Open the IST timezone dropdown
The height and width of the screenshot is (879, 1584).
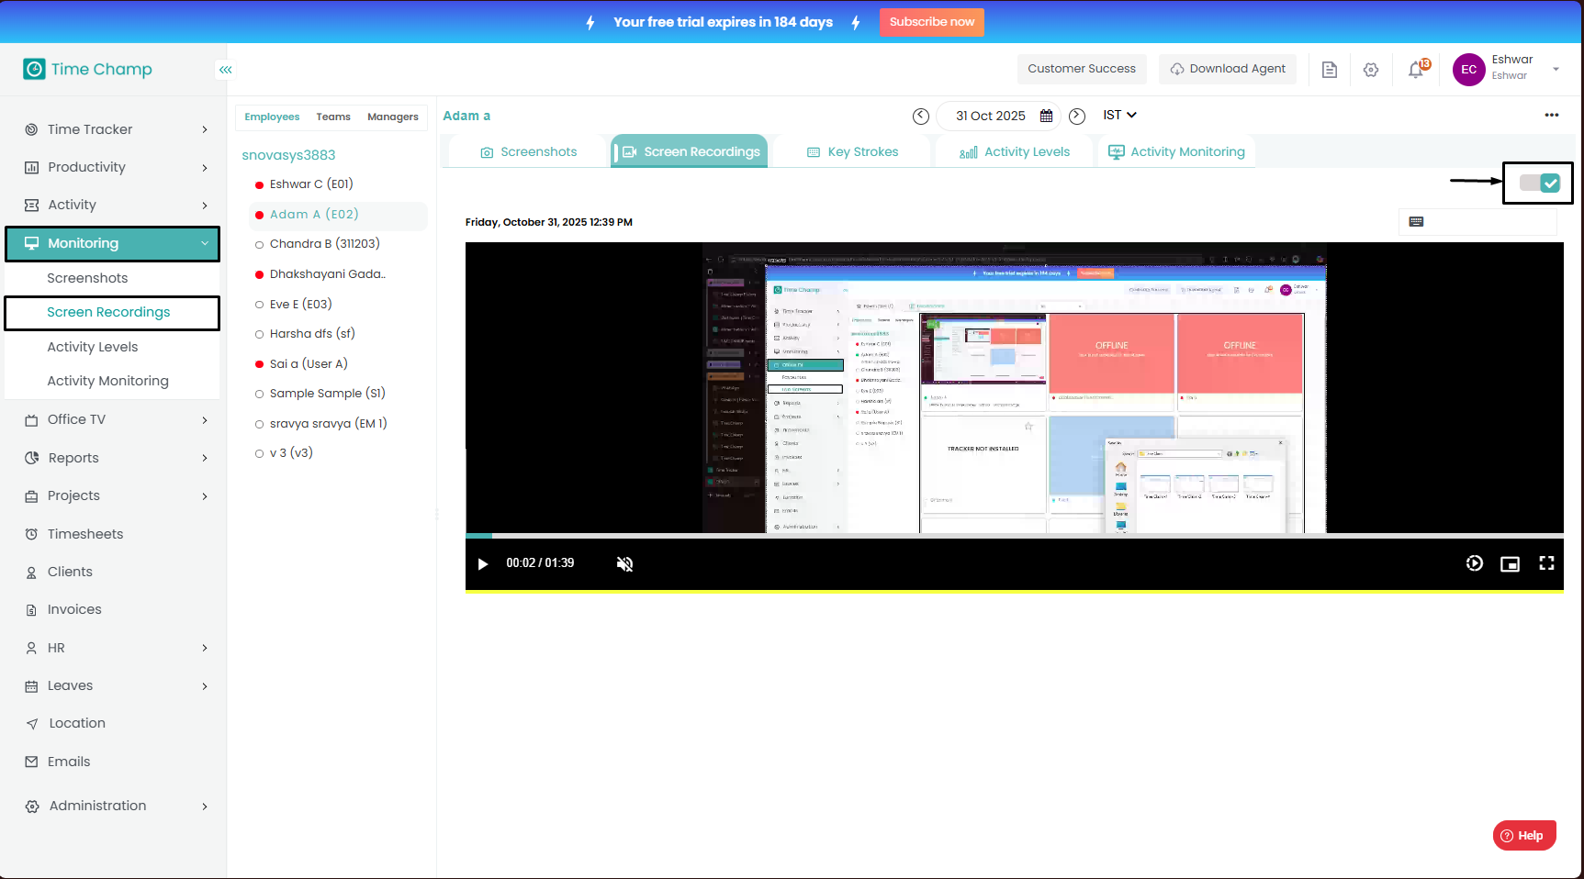click(x=1120, y=115)
